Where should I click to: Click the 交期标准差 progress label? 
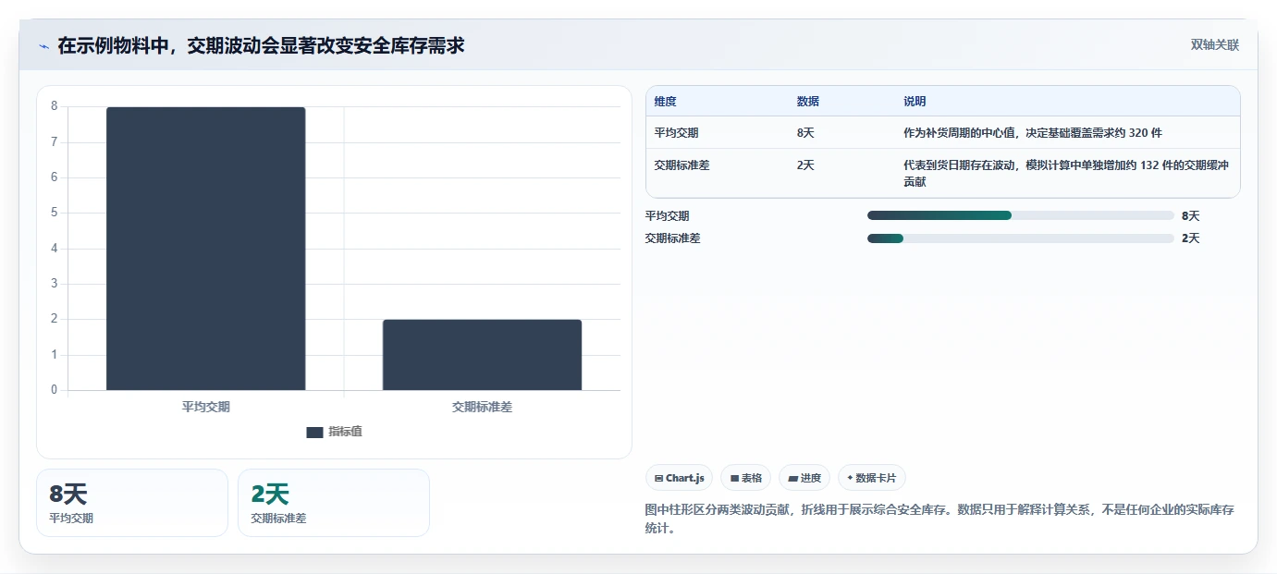point(672,238)
